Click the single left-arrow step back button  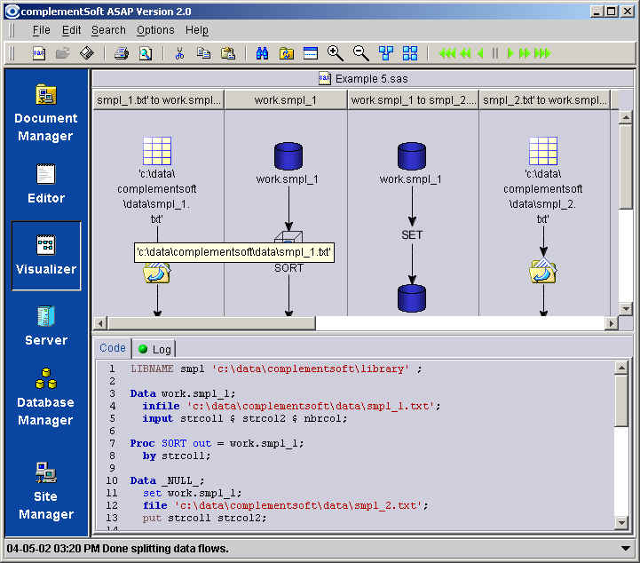pos(480,53)
